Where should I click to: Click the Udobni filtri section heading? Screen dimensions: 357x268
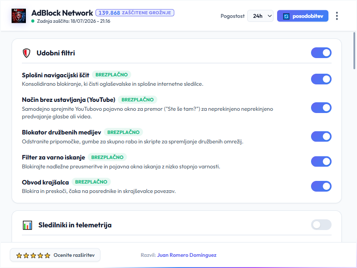(56, 53)
